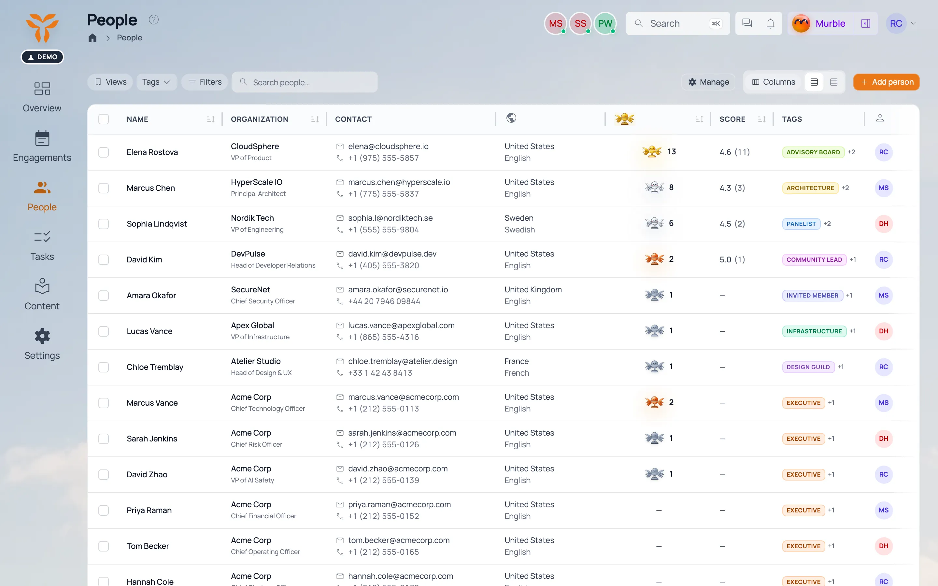The height and width of the screenshot is (586, 938).
Task: Click the globe column header icon
Action: [x=511, y=118]
